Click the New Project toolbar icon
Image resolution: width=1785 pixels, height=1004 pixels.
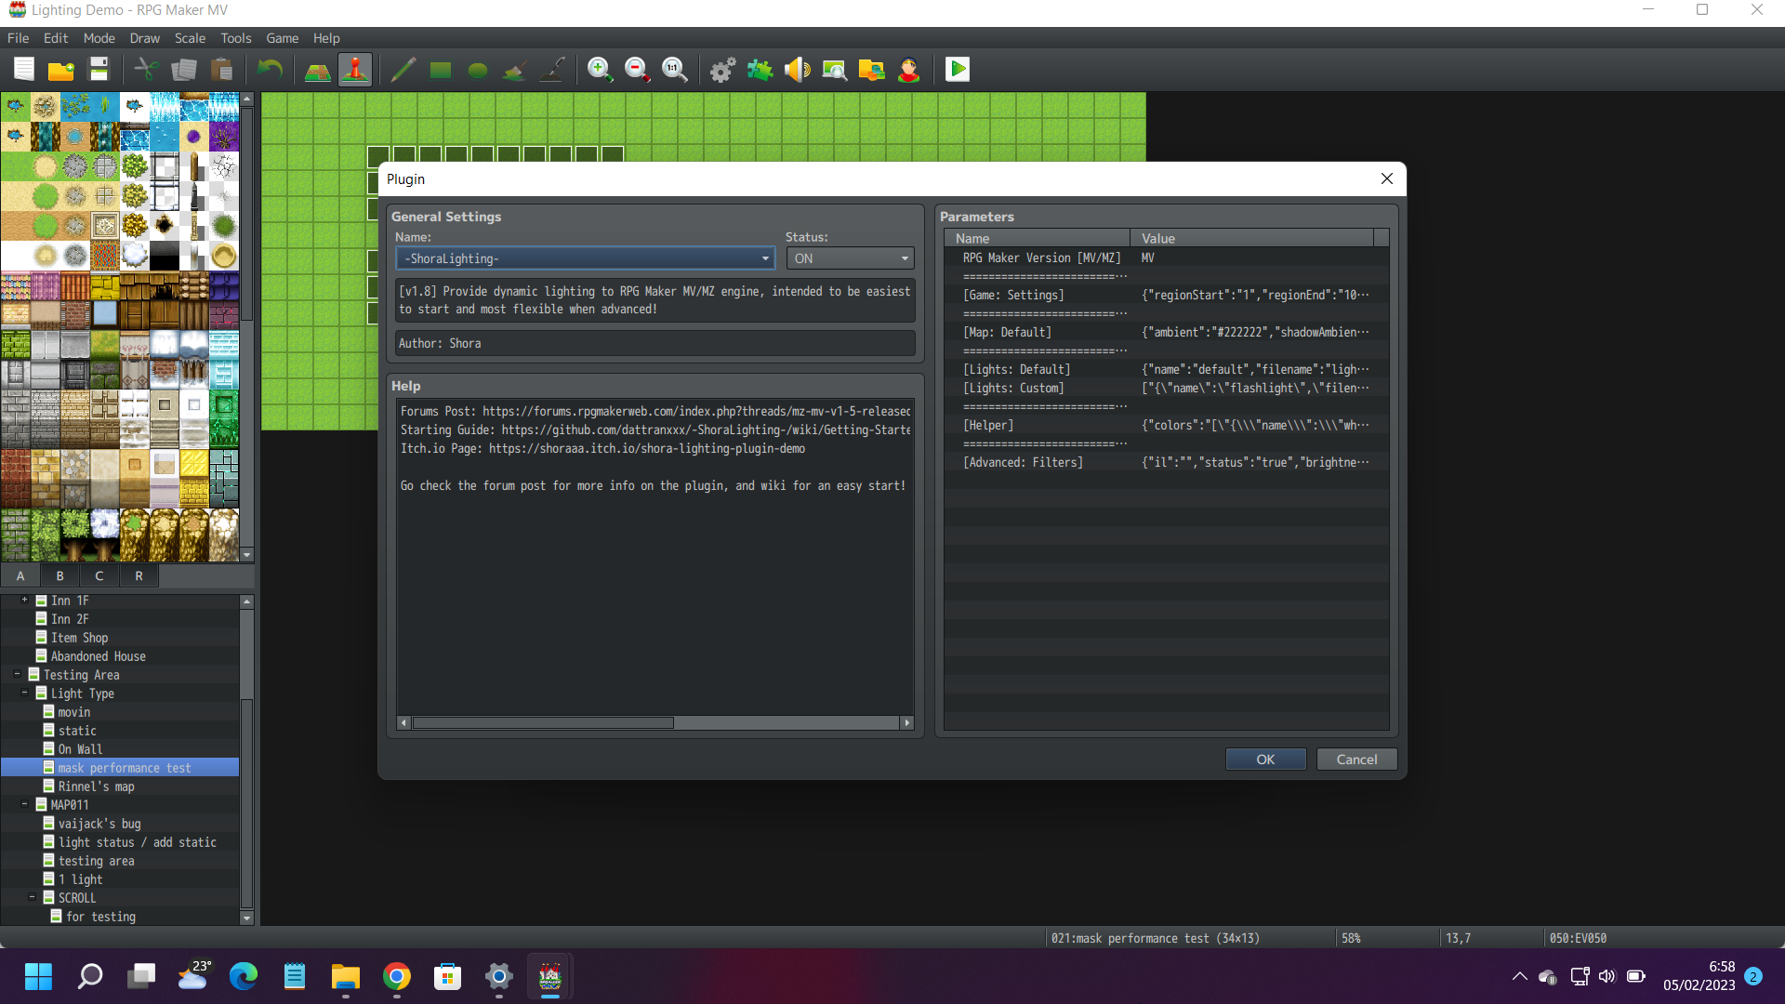point(24,70)
